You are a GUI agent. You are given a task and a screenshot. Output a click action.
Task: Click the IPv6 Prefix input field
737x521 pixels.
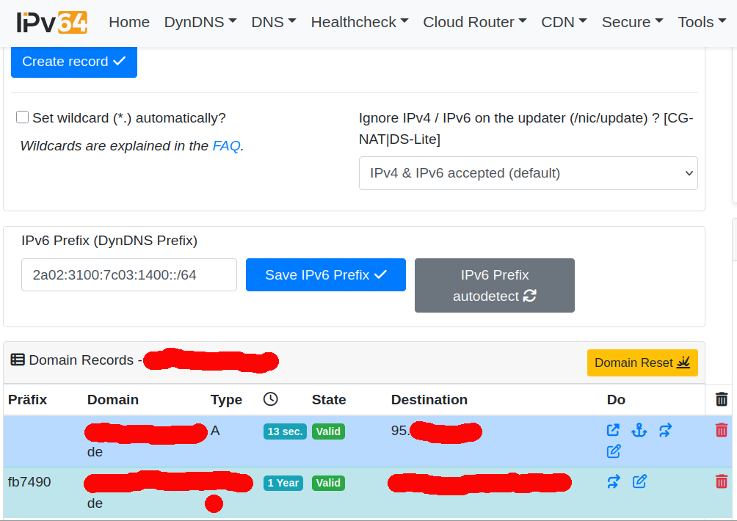point(129,275)
